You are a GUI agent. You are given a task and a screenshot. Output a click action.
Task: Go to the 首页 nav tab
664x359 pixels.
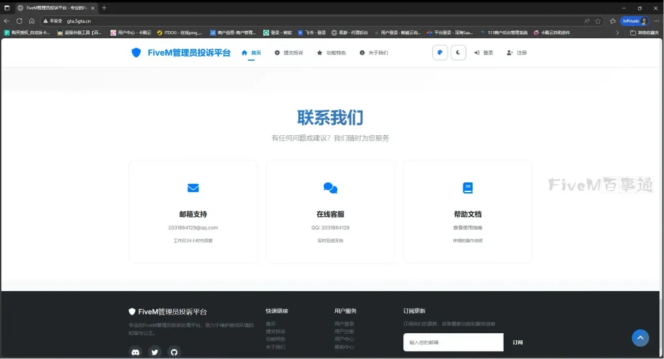pyautogui.click(x=251, y=53)
